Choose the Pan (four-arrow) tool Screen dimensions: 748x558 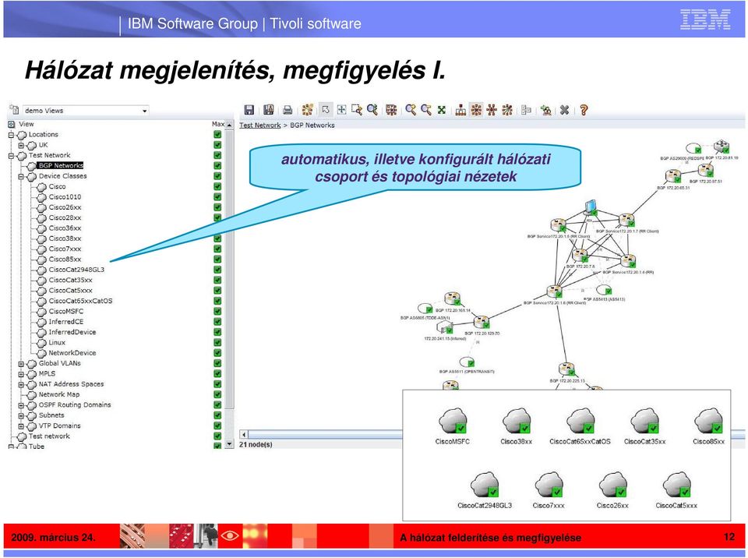(x=341, y=110)
